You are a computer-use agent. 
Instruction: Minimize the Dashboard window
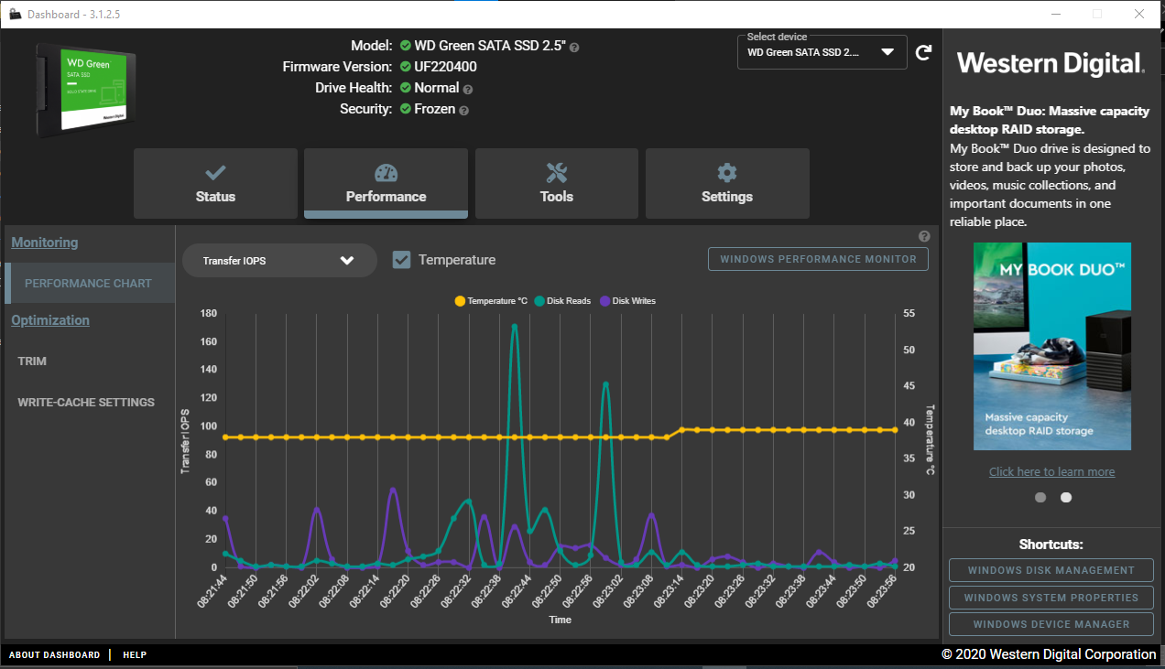(x=1056, y=14)
